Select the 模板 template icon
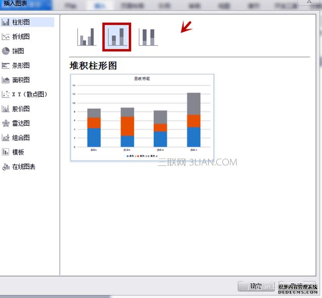This screenshot has height=298, width=322. 6,152
